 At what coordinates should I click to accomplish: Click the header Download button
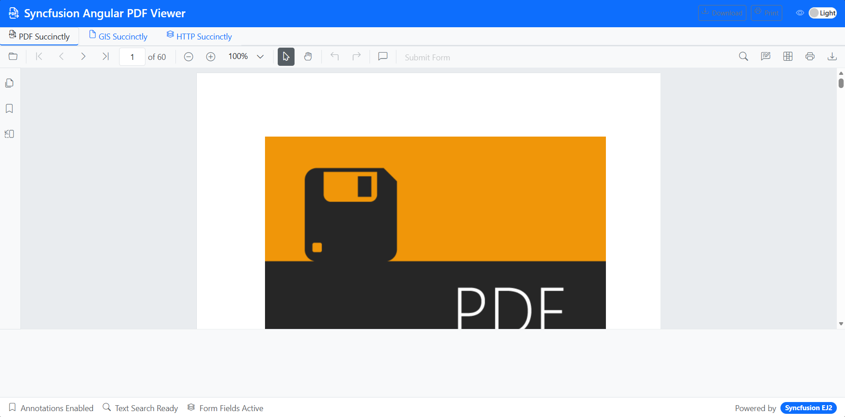[x=722, y=13]
